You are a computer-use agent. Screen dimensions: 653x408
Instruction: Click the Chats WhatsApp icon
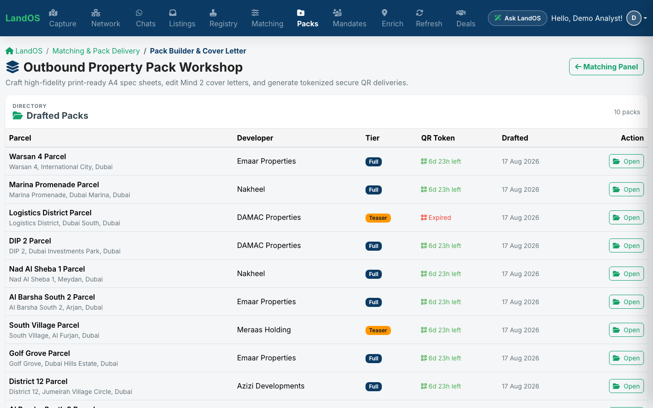click(x=139, y=13)
